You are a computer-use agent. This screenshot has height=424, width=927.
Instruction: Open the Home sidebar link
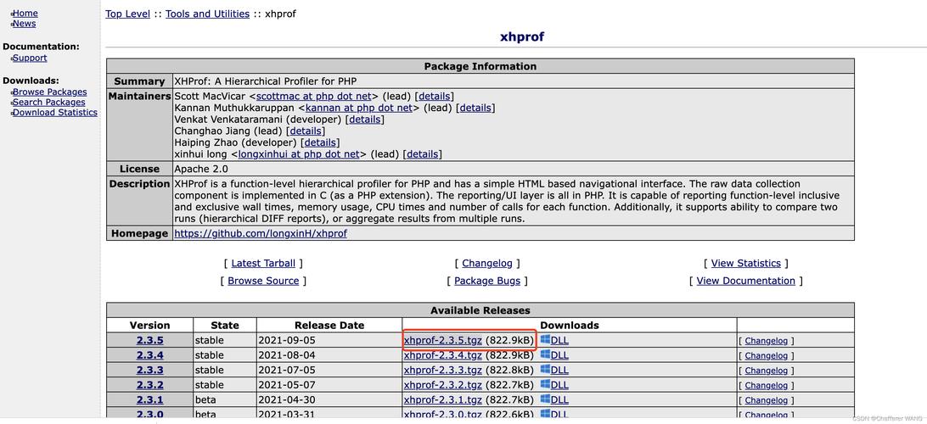pos(25,13)
